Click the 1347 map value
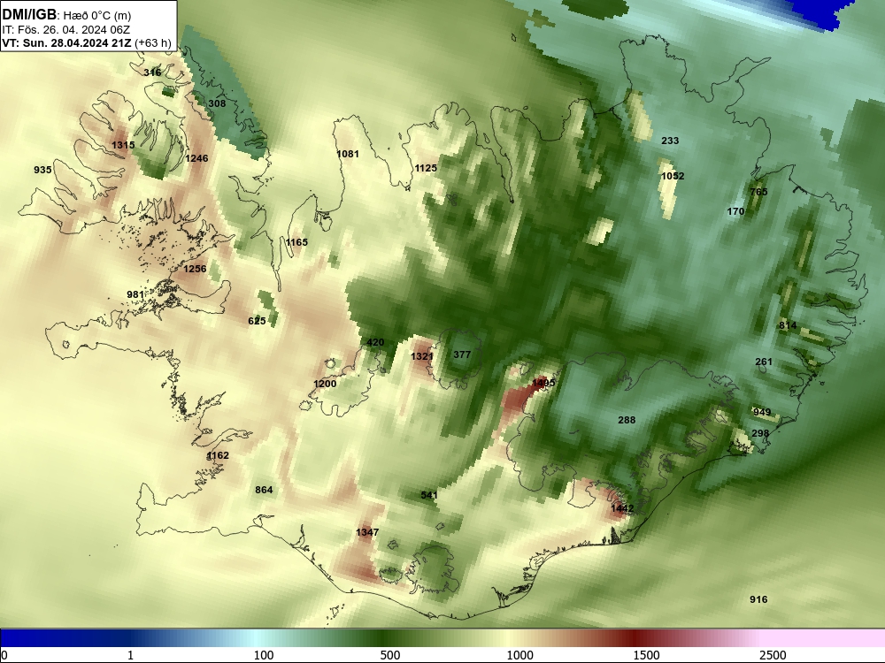This screenshot has height=663, width=885. tap(367, 532)
